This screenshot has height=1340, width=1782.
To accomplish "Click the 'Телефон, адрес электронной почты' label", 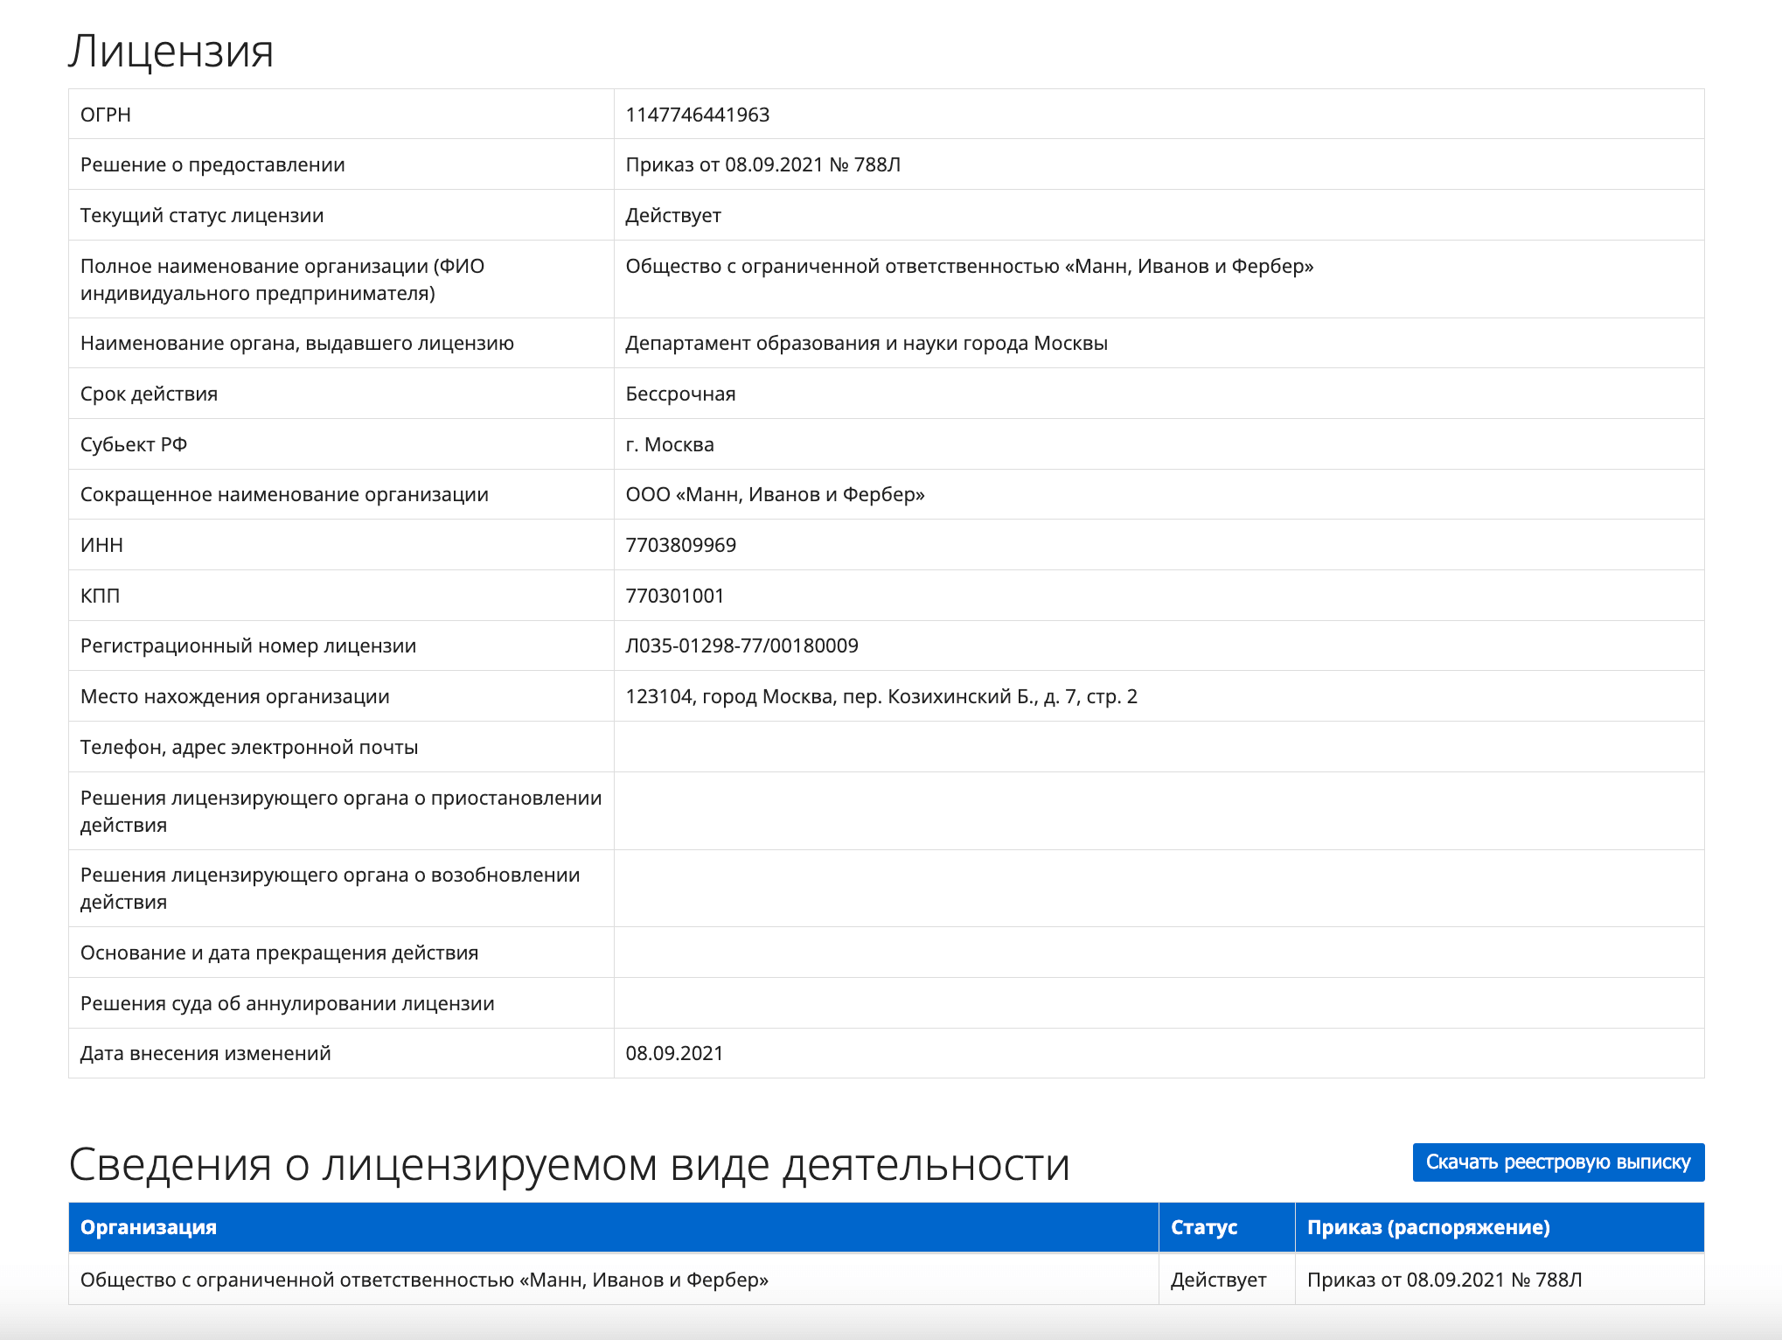I will (249, 747).
